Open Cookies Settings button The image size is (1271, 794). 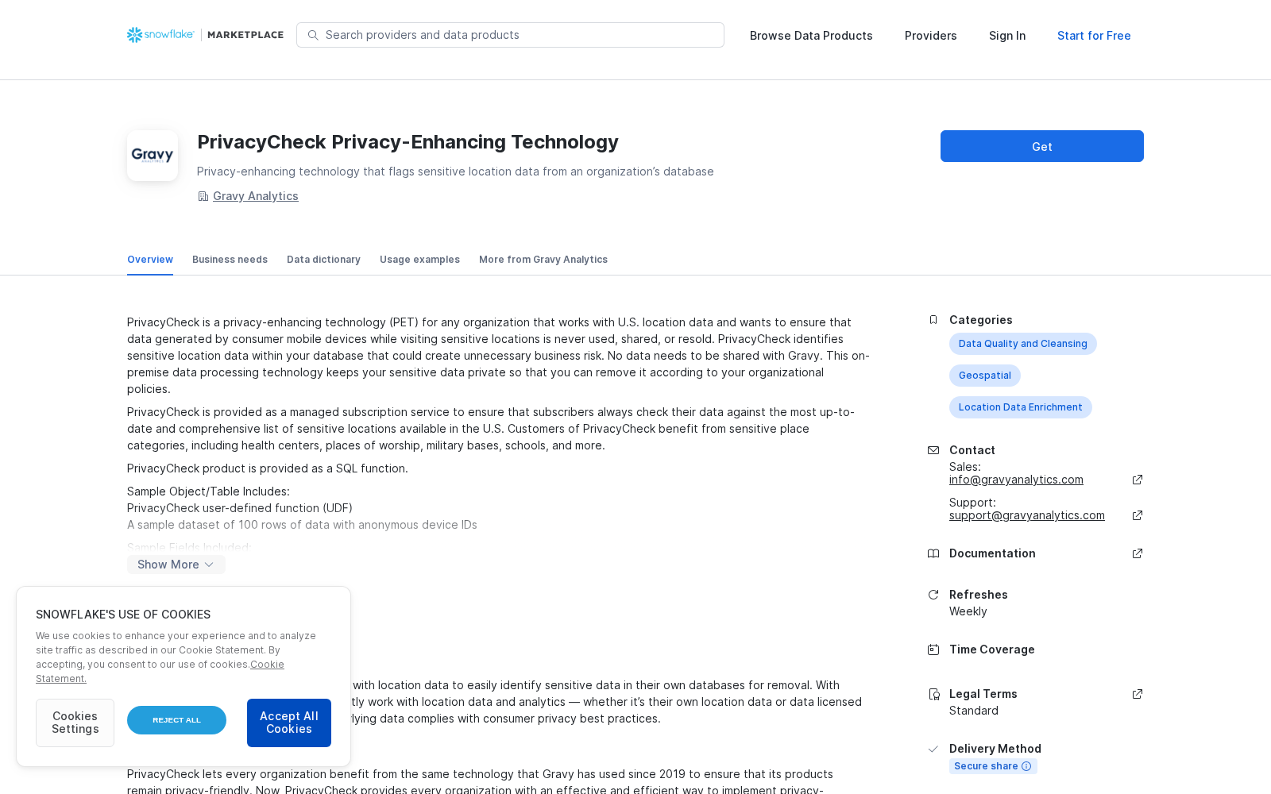(x=75, y=723)
